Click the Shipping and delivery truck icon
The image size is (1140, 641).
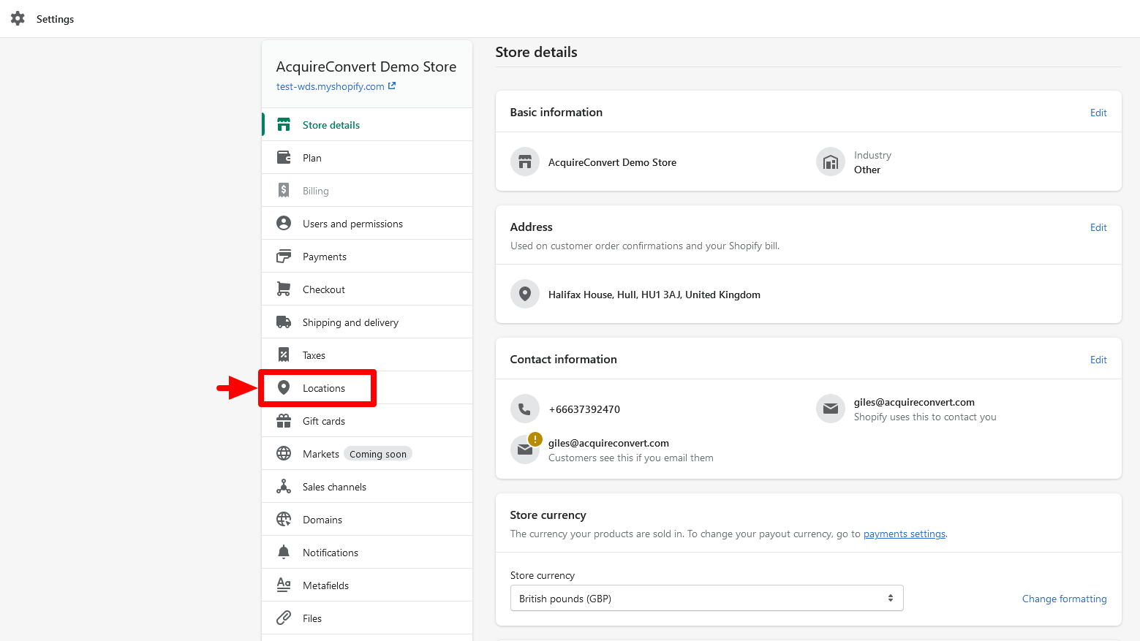click(284, 322)
